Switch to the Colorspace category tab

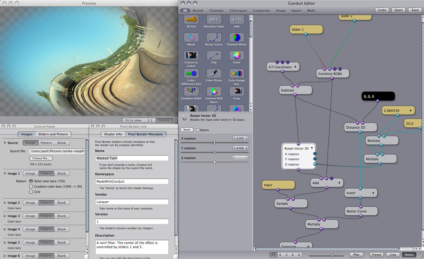coord(238,11)
